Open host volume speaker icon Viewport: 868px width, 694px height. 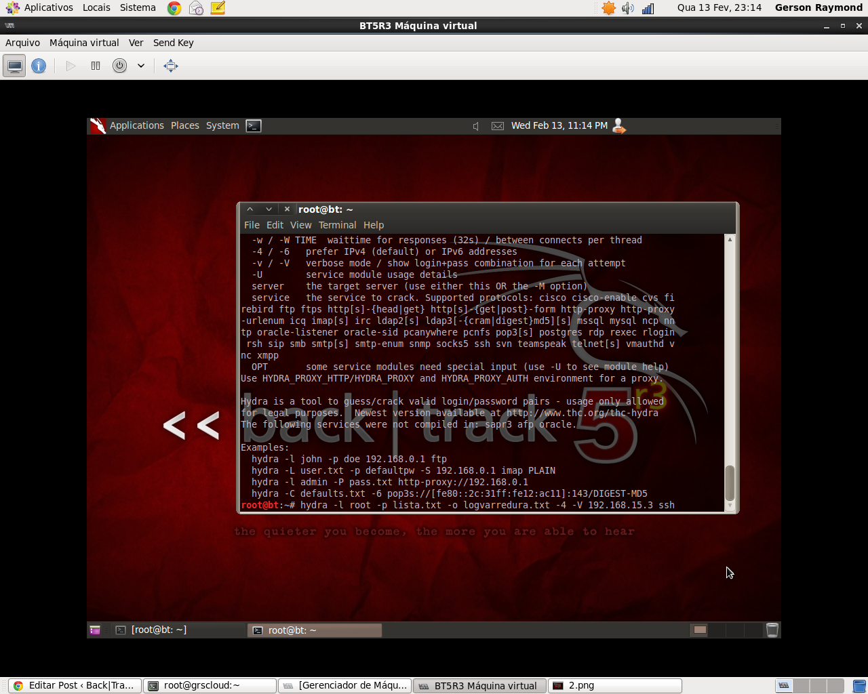628,8
